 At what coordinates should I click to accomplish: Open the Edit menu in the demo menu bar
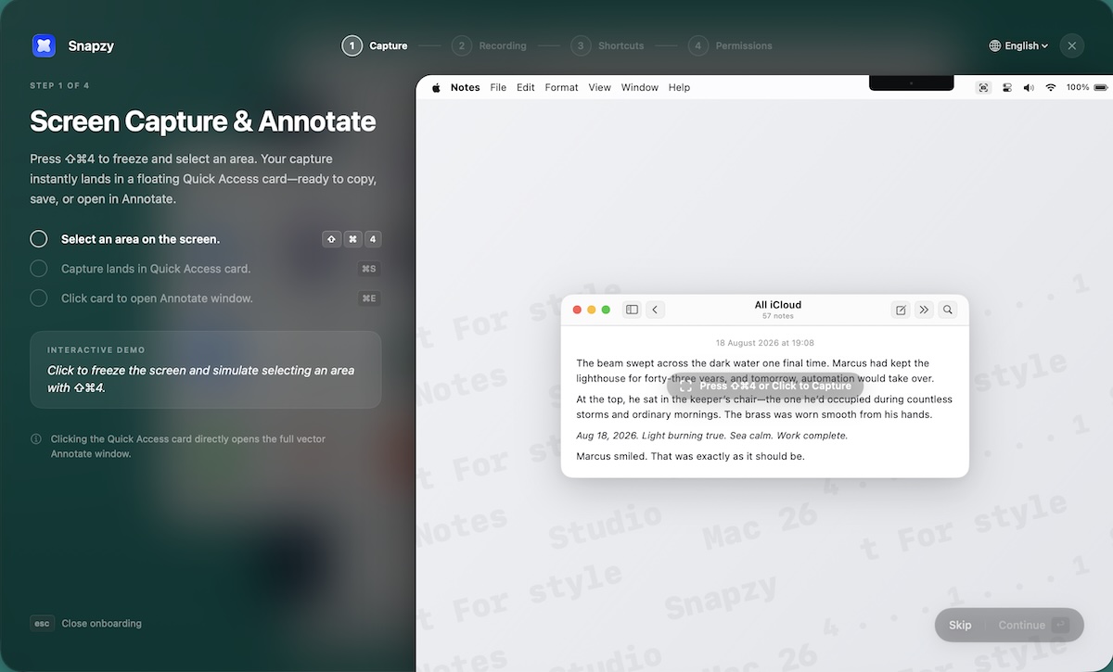click(x=526, y=87)
